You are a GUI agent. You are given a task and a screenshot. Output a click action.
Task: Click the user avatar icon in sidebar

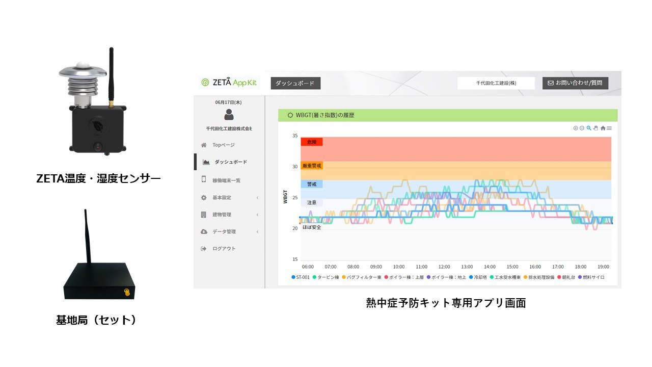coord(229,115)
